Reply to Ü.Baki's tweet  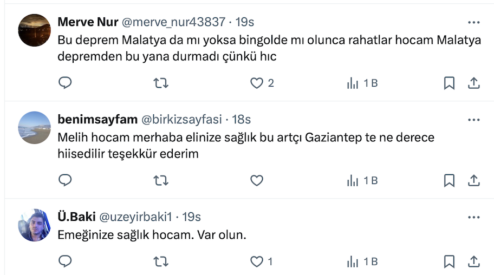coord(65,261)
